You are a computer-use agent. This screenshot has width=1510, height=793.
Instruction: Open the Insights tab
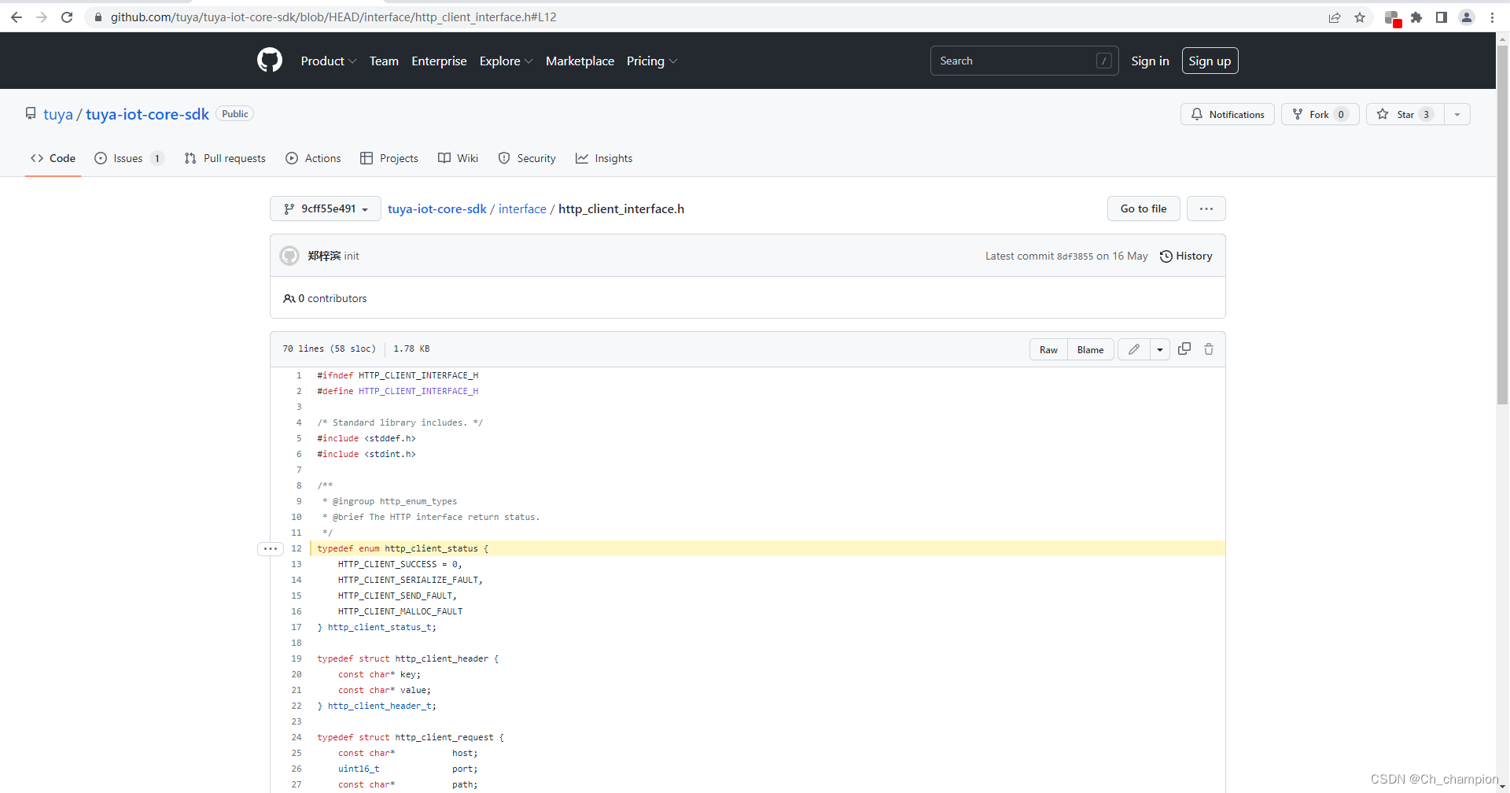tap(604, 158)
